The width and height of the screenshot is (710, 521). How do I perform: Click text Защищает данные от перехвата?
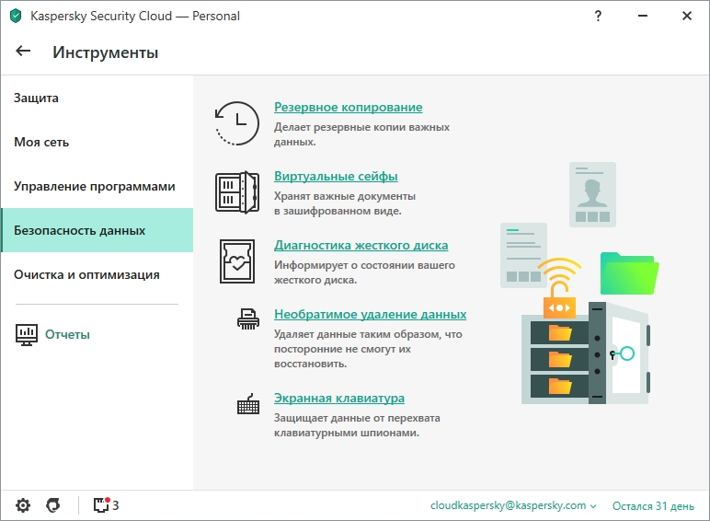pyautogui.click(x=357, y=418)
